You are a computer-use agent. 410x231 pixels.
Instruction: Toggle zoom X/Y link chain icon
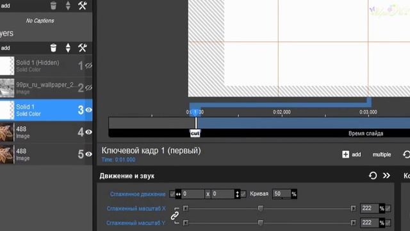pyautogui.click(x=175, y=216)
